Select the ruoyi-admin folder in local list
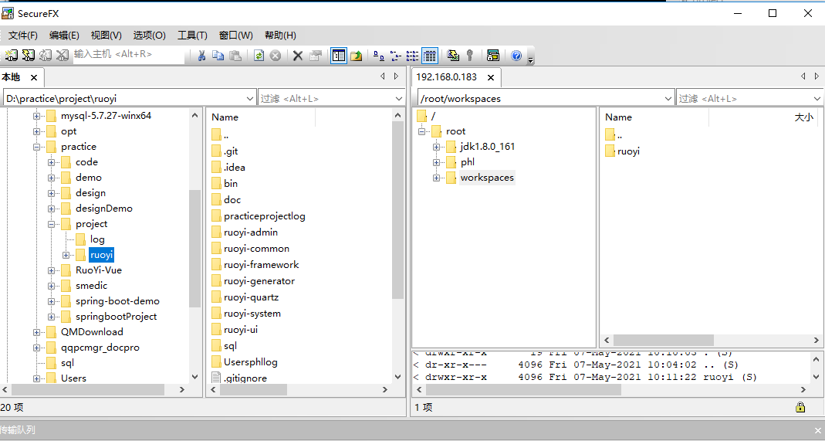Screen dimensions: 825x441 pos(251,232)
